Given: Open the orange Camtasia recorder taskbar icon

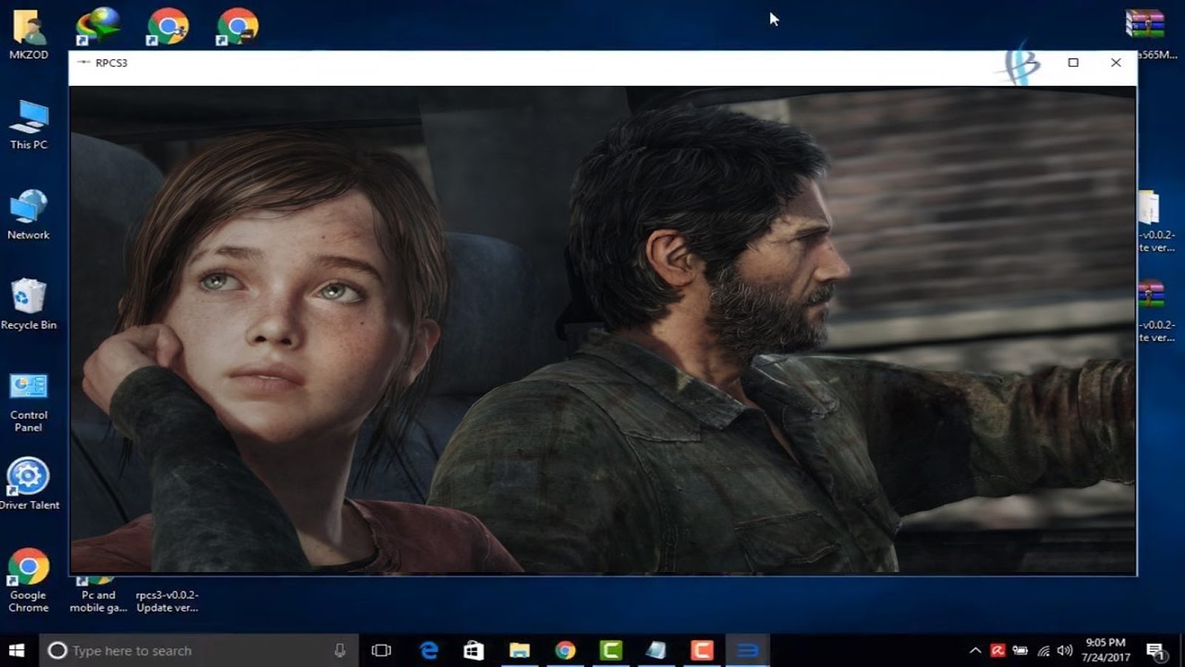Looking at the screenshot, I should pyautogui.click(x=702, y=651).
